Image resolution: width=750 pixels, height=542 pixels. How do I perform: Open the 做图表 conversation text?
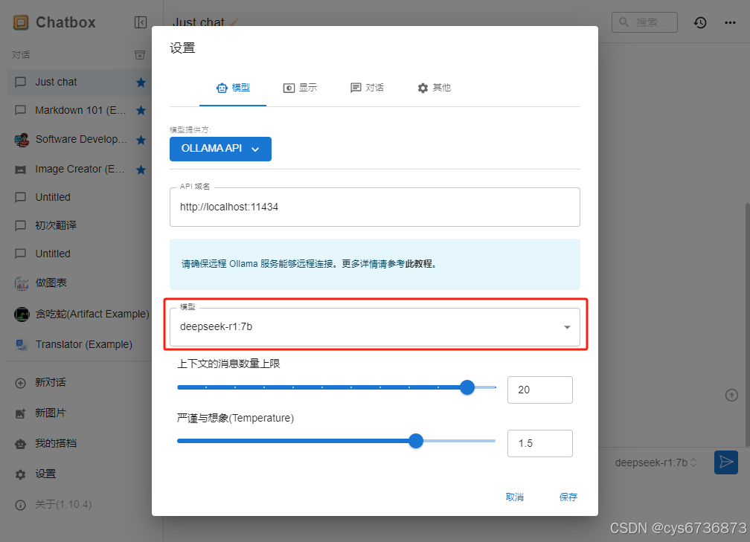[x=51, y=283]
